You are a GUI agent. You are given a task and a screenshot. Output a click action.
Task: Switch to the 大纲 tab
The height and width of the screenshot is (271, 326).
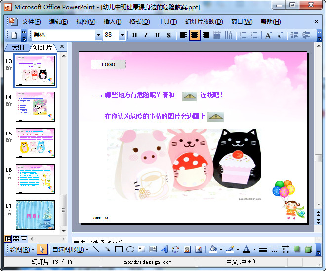click(17, 47)
